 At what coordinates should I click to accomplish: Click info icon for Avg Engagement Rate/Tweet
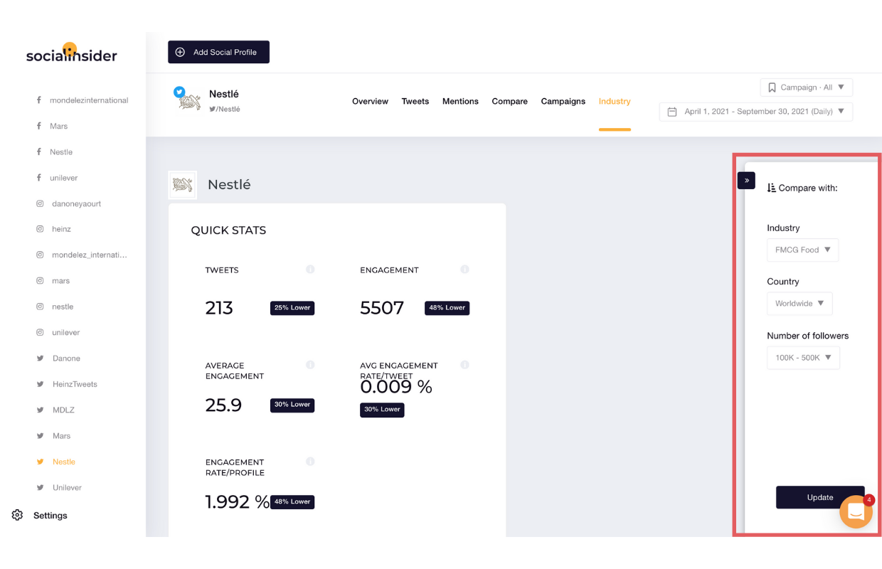[x=464, y=364]
